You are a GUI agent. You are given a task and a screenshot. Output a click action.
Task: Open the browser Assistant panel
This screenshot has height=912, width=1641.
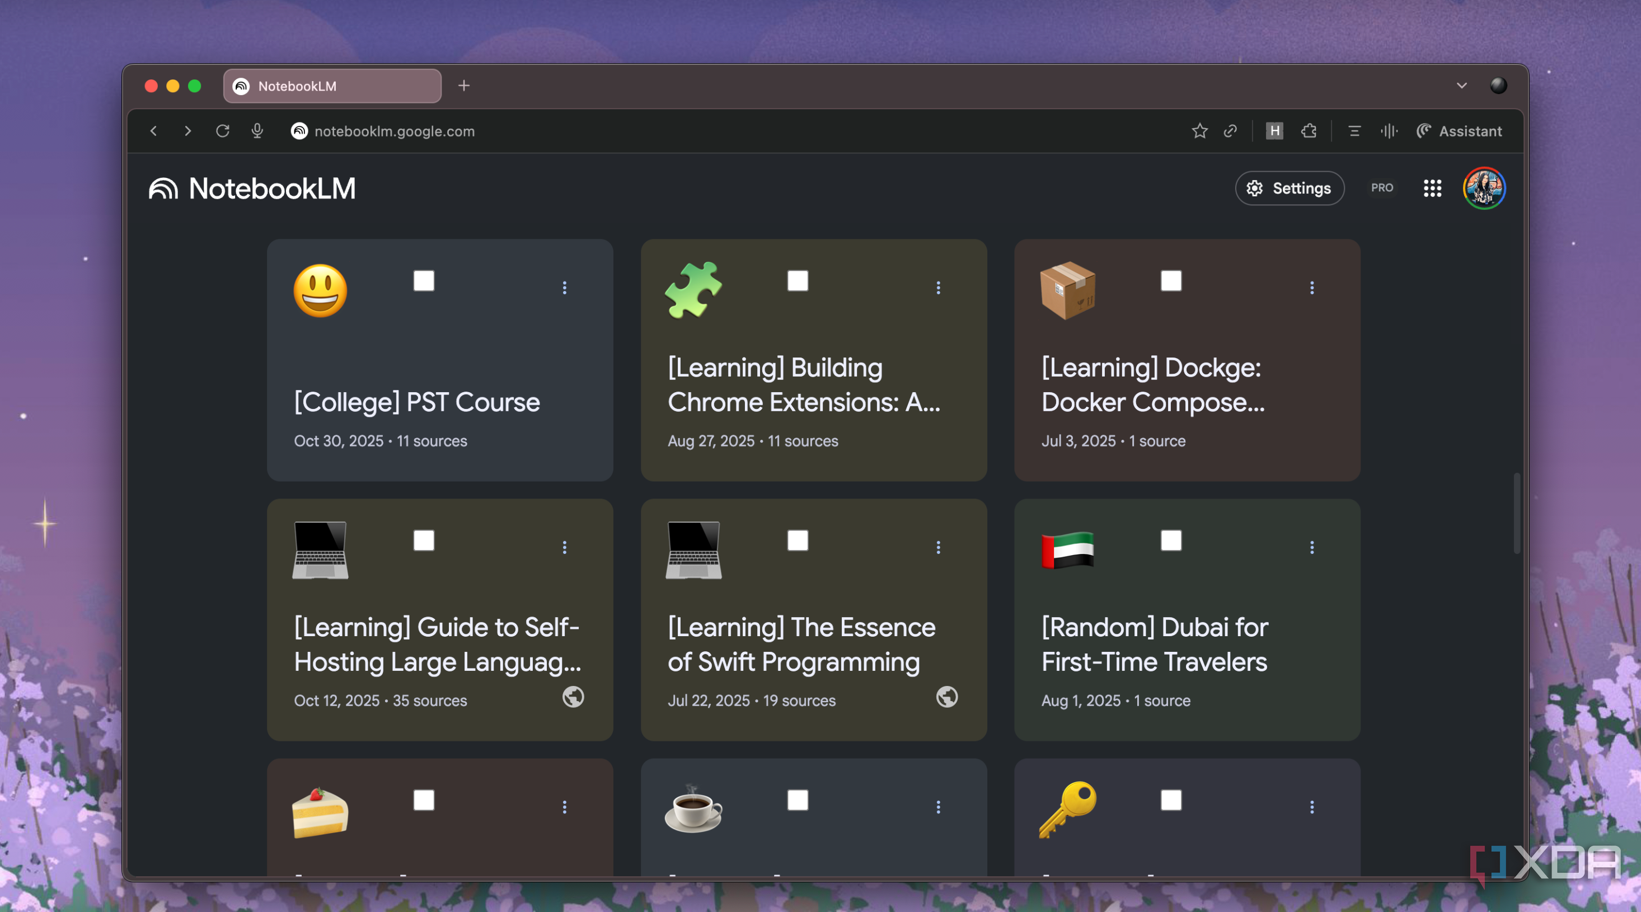click(1459, 131)
